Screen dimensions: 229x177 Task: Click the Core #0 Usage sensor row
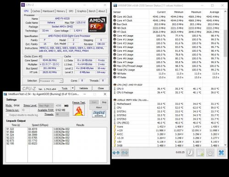tap(166, 36)
